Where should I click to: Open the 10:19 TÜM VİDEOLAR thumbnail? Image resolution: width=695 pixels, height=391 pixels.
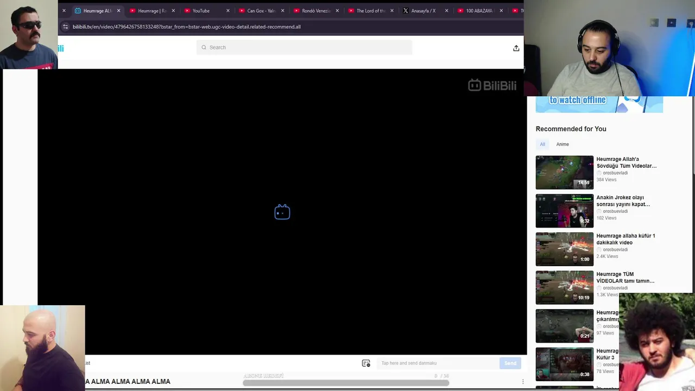coord(565,287)
